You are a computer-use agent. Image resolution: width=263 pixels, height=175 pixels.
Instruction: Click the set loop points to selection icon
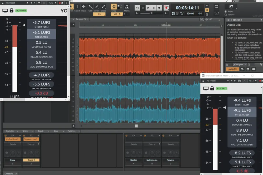[x=216, y=13]
